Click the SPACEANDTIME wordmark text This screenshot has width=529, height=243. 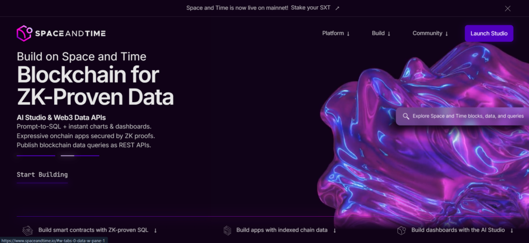coord(70,34)
